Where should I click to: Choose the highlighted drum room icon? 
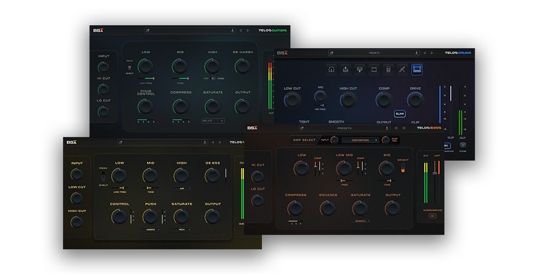point(417,70)
